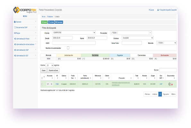The width and height of the screenshot is (191, 128).
Task: Open the Cliente CORPOTEK dropdown
Action: tap(74, 33)
